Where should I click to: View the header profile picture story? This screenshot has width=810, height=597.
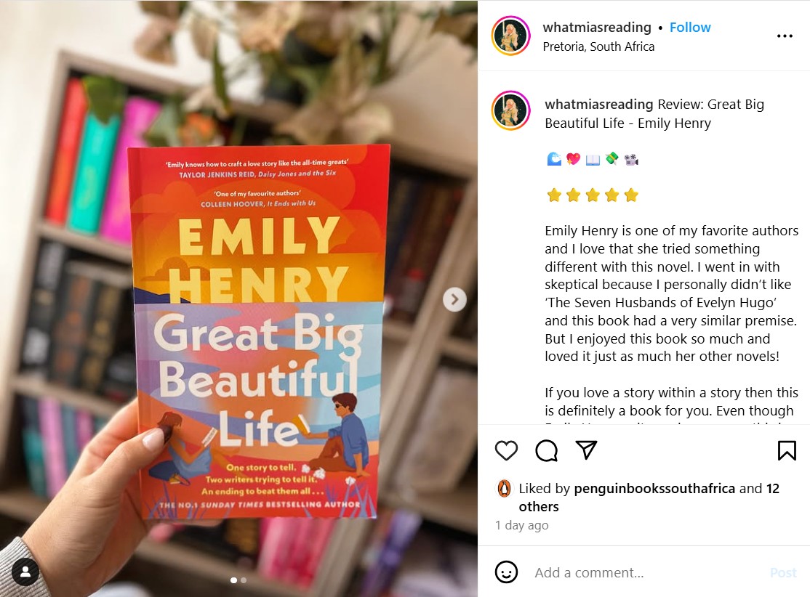(510, 36)
